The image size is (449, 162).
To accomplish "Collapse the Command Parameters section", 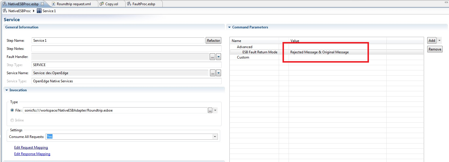I will 229,27.
